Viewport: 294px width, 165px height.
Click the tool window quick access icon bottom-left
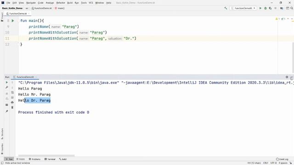(x=2, y=163)
